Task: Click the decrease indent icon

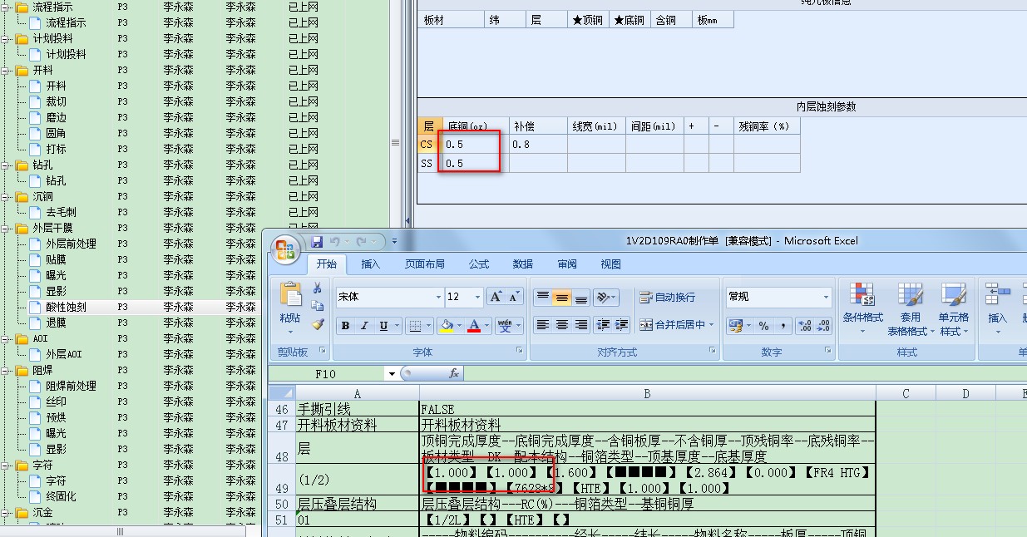Action: click(x=602, y=325)
